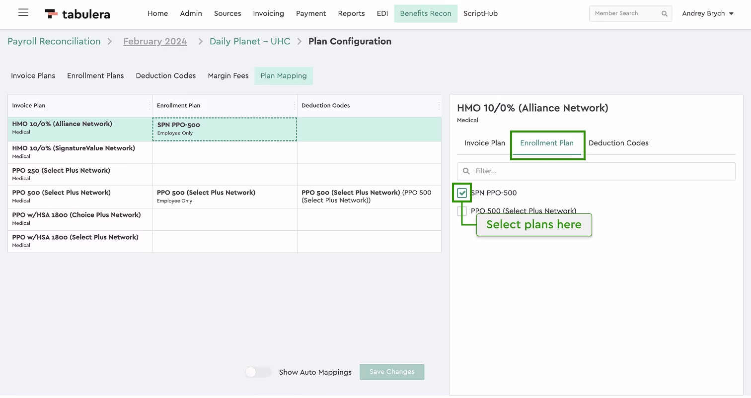This screenshot has width=751, height=398.
Task: Check the PPO 500 (Select Plus Network) checkbox
Action: (462, 211)
